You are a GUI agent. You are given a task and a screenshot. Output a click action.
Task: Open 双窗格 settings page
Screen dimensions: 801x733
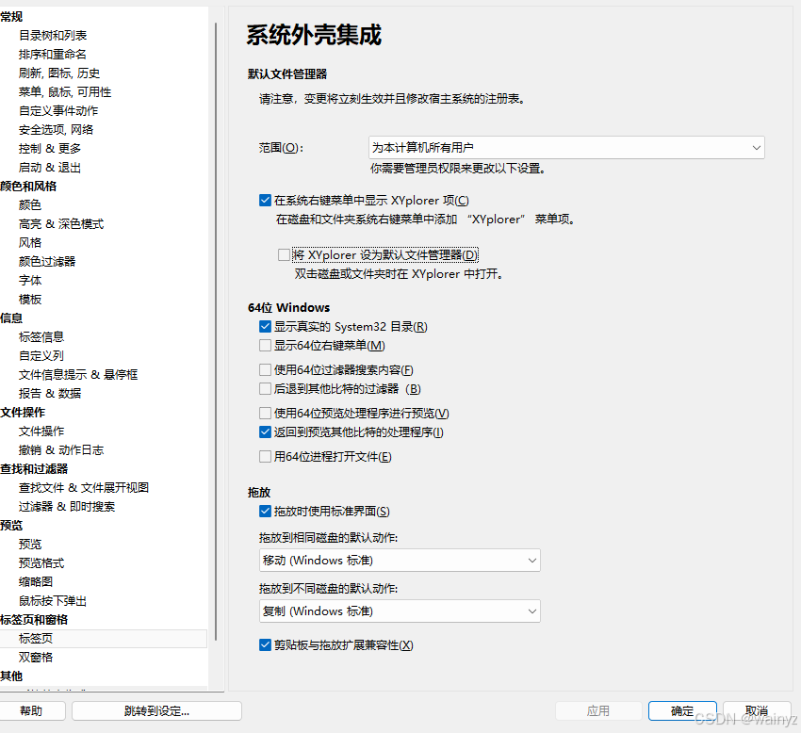pyautogui.click(x=36, y=658)
